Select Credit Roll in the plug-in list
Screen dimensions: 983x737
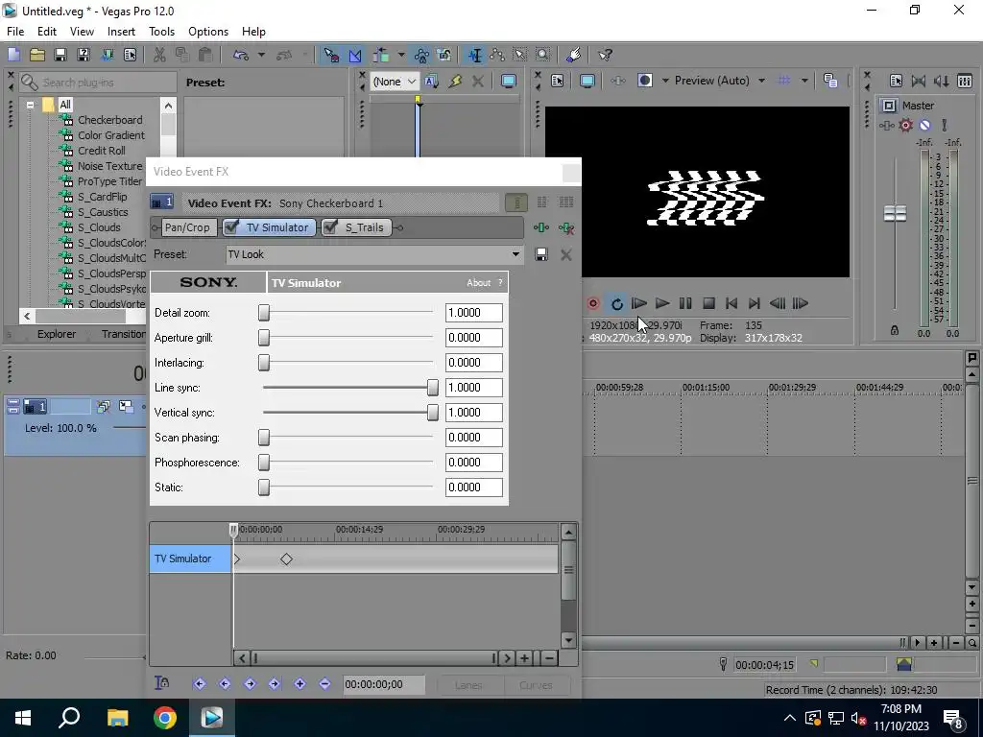102,151
